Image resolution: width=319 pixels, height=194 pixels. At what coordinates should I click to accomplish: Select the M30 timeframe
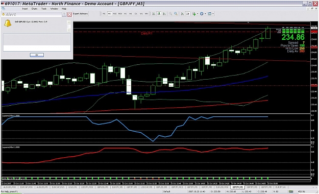[120, 14]
